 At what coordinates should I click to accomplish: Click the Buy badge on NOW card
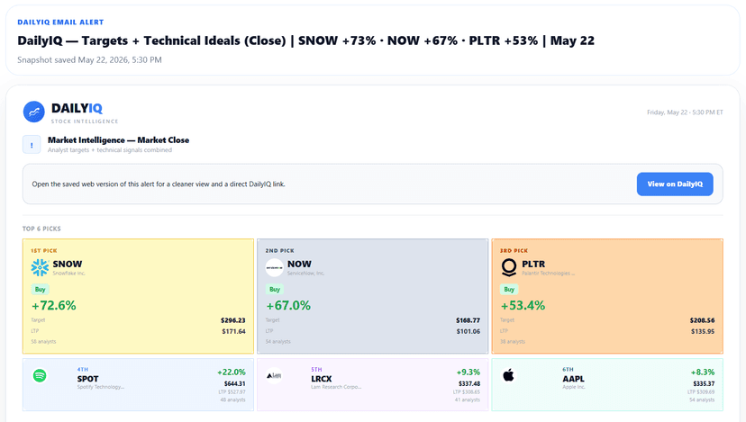(275, 290)
